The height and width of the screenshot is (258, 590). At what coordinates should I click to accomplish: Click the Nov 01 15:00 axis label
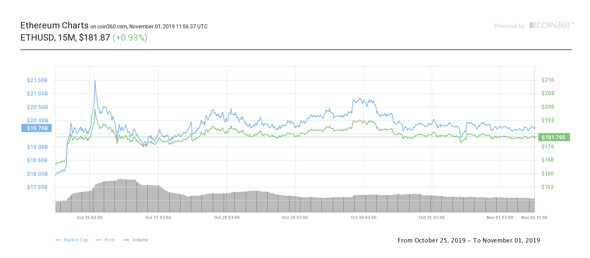(534, 217)
